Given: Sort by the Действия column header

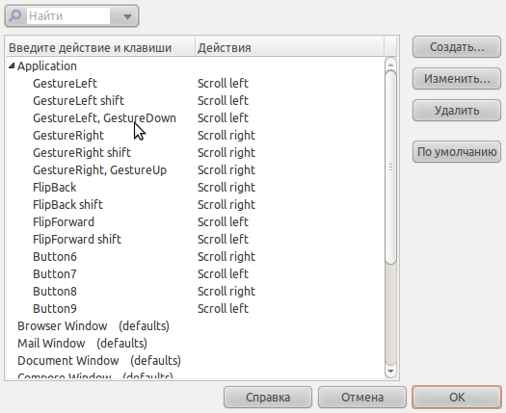Looking at the screenshot, I should 289,48.
